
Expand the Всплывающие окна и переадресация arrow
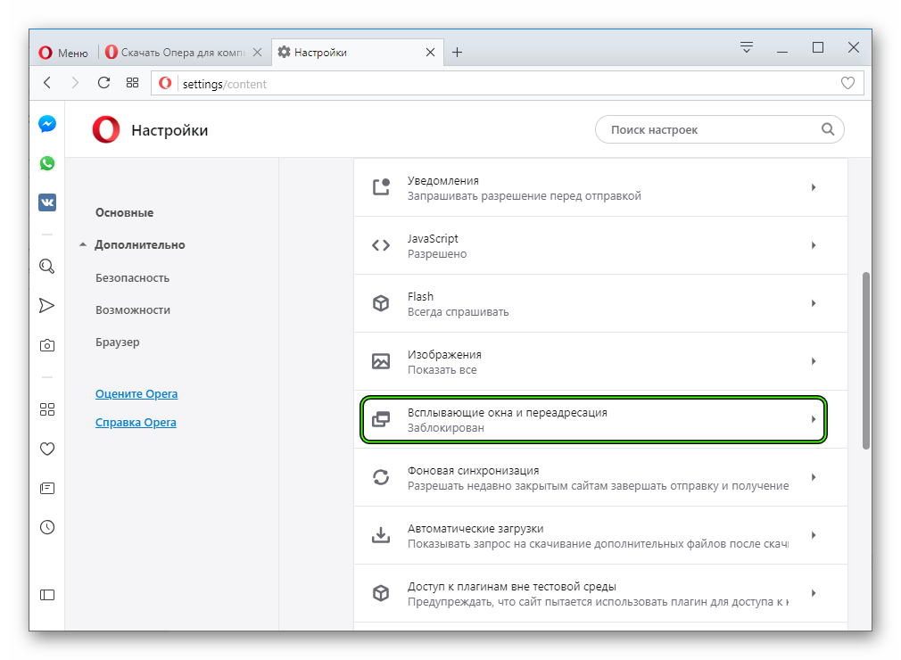click(814, 419)
